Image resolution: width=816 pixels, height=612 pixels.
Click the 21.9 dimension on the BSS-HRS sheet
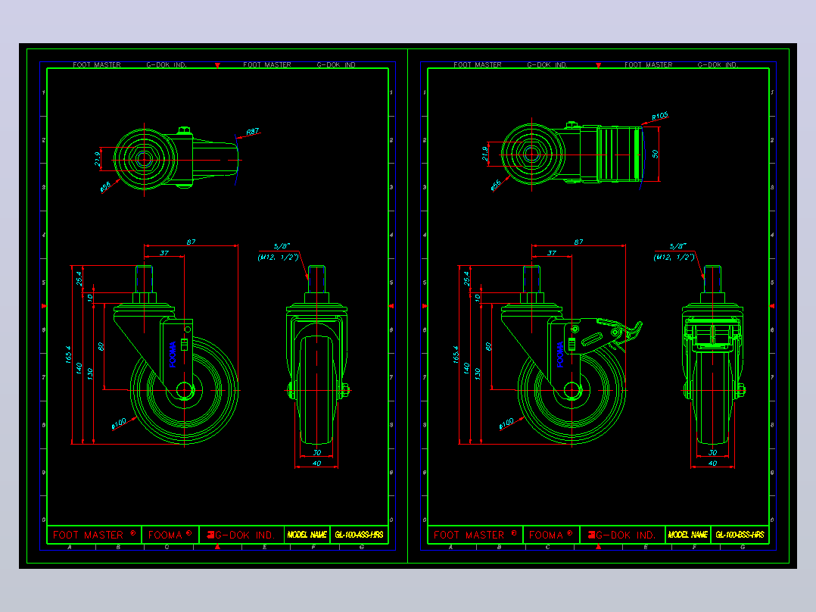click(485, 153)
